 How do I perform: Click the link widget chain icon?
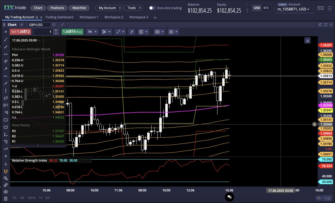point(62,25)
